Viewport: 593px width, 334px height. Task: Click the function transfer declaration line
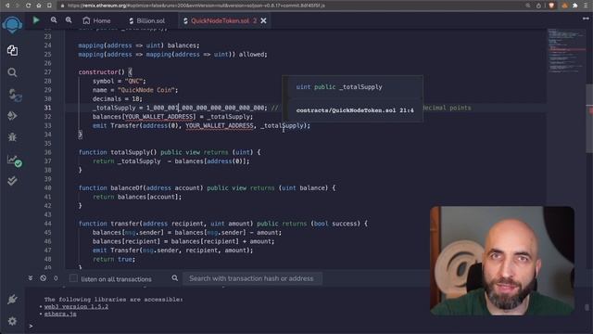coord(223,224)
